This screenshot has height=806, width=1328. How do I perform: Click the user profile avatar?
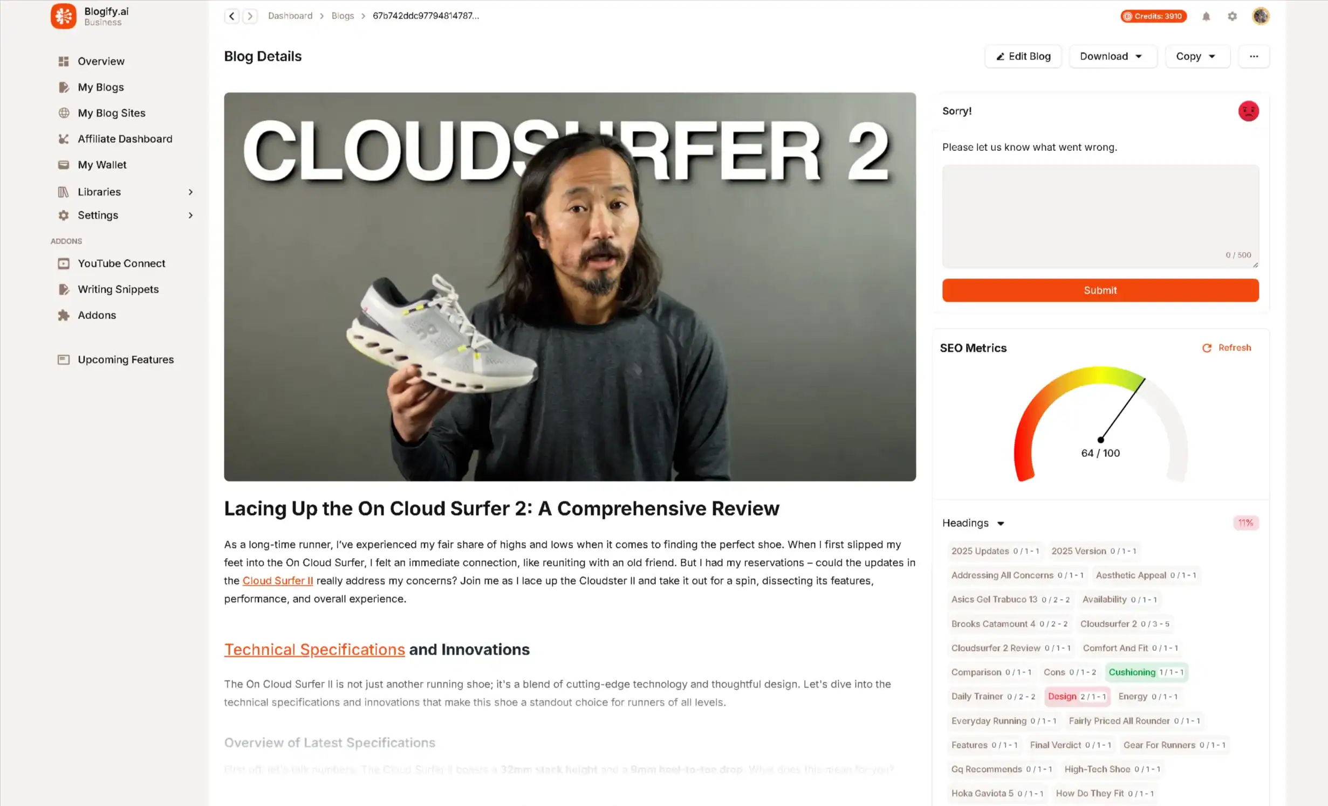point(1261,16)
